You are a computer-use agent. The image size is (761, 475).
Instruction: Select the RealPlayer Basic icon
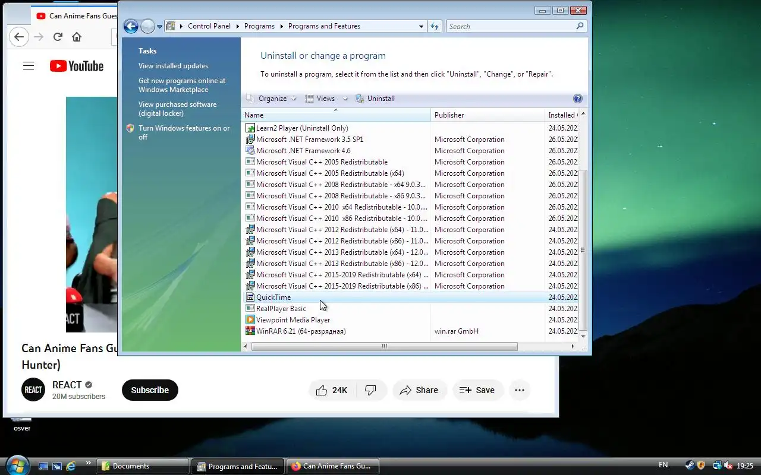(250, 309)
